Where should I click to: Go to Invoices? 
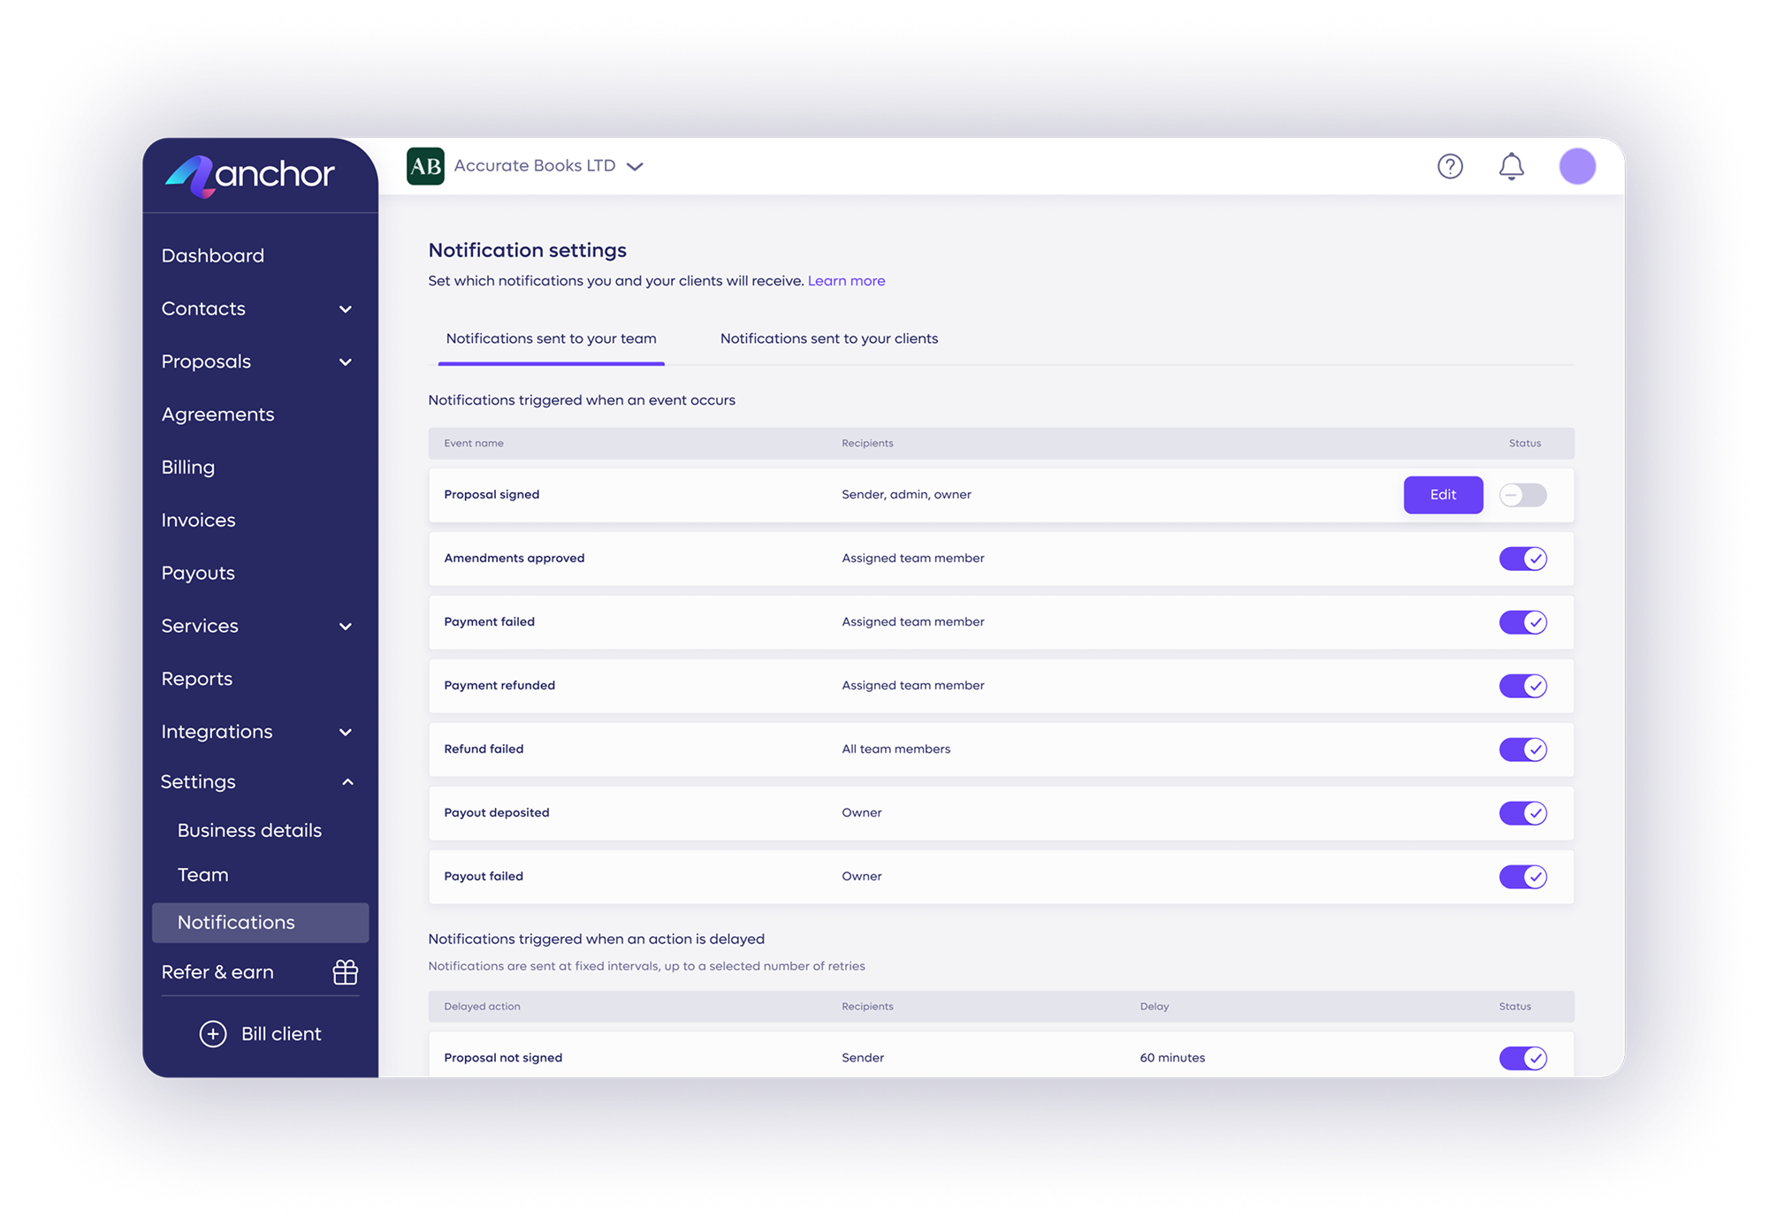tap(198, 520)
